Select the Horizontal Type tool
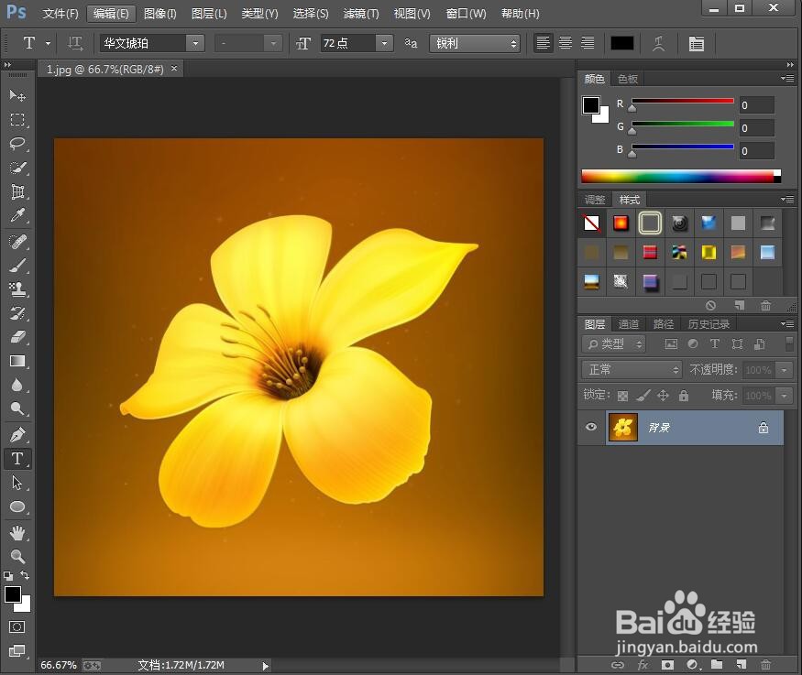The width and height of the screenshot is (802, 675). pos(17,458)
